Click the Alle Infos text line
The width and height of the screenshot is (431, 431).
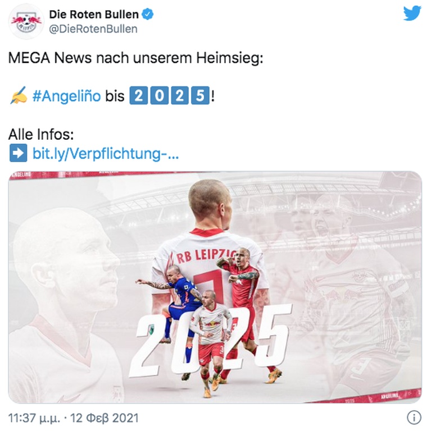[41, 135]
